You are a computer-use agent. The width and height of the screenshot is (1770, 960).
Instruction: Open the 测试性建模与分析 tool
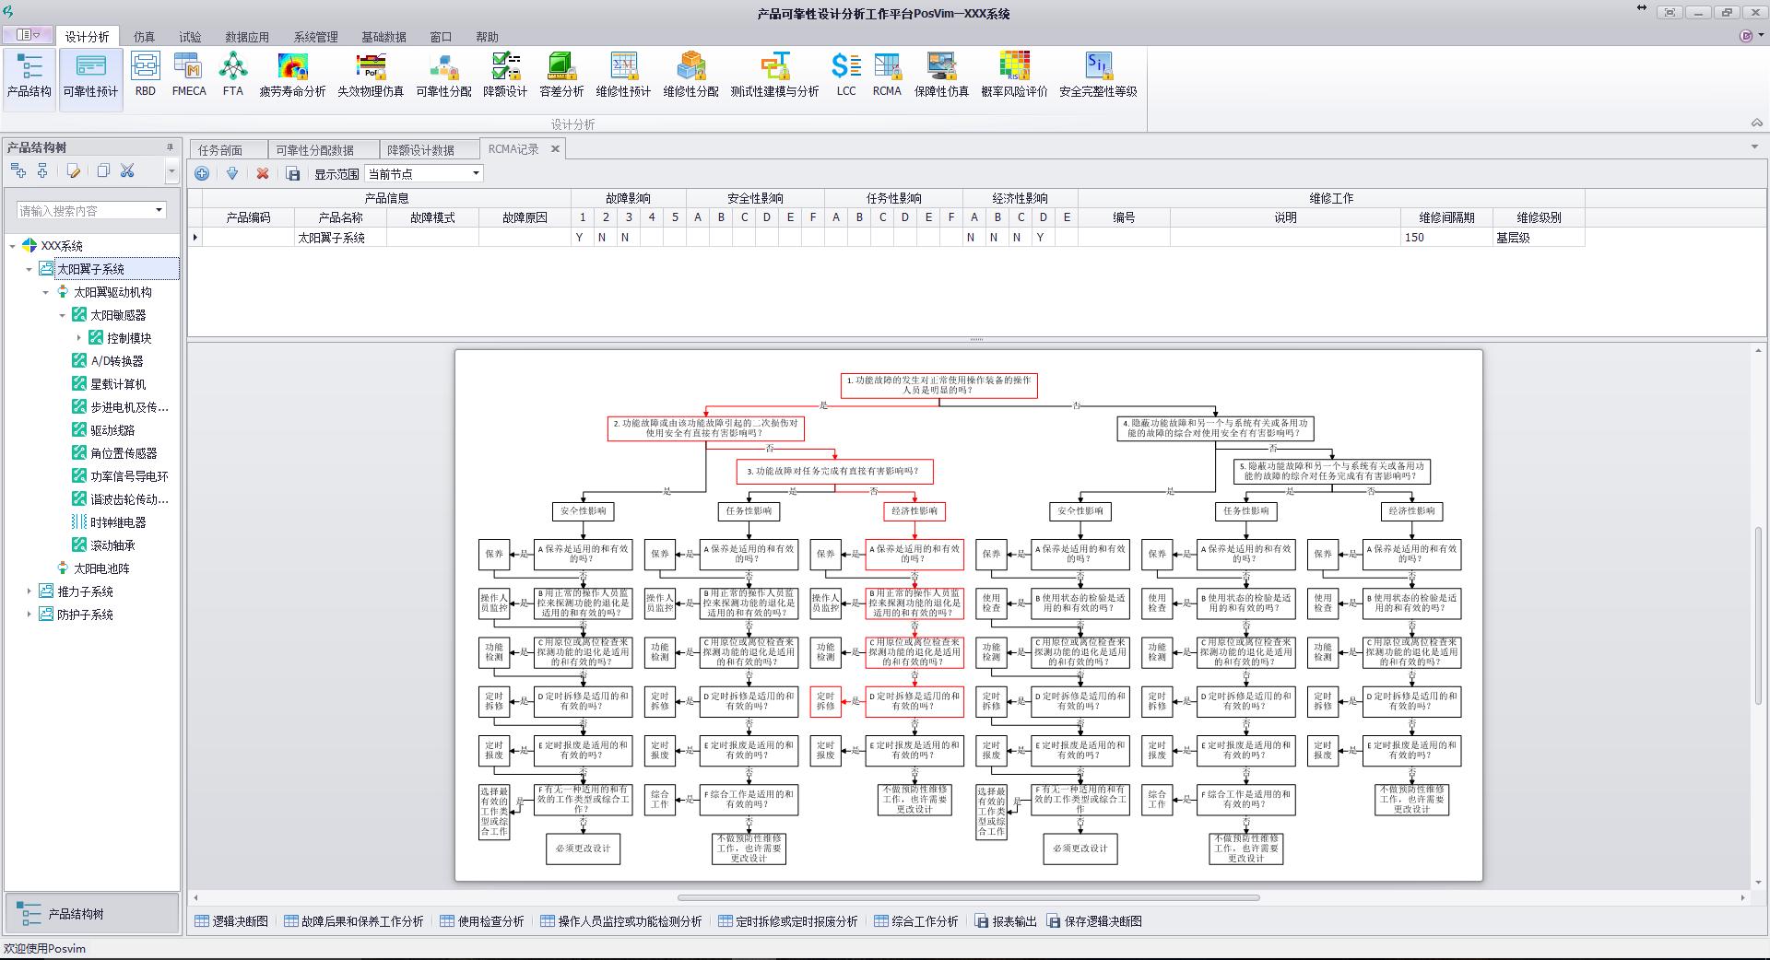[x=775, y=76]
